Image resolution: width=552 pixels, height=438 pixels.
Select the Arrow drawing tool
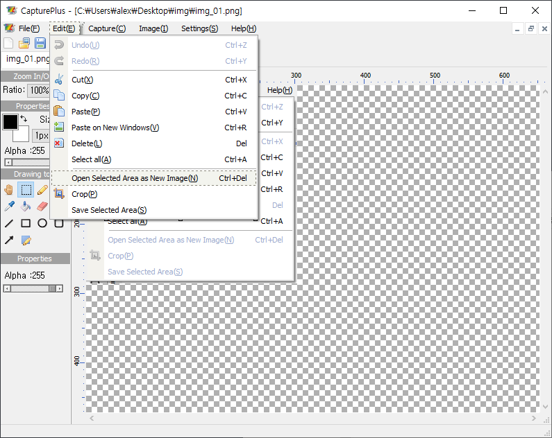(9, 240)
